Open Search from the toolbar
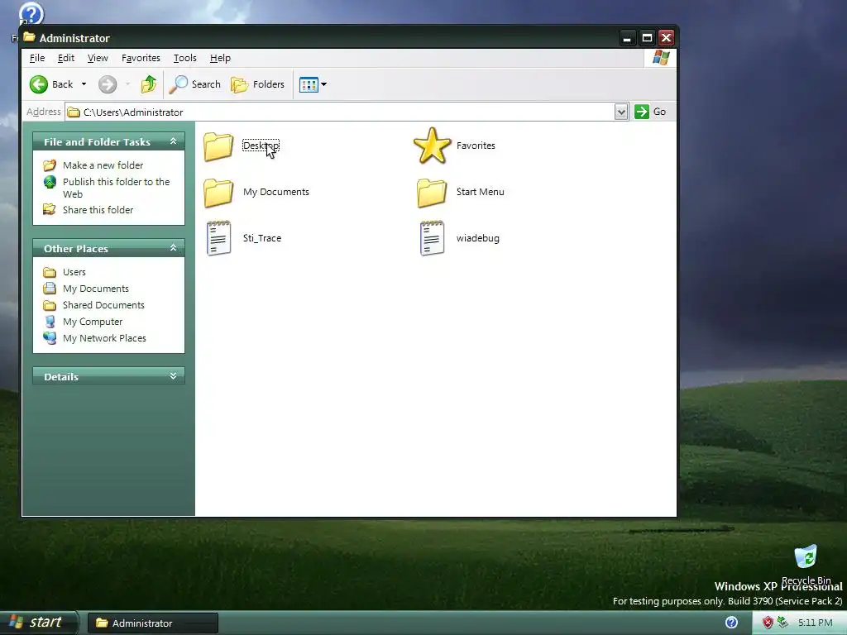Screen dimensions: 847x635 pos(195,84)
